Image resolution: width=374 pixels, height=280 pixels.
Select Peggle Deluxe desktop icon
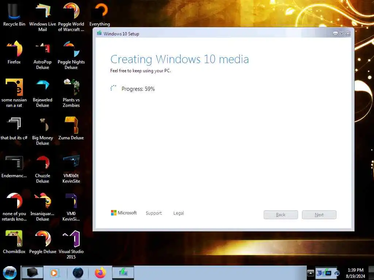[x=42, y=242]
